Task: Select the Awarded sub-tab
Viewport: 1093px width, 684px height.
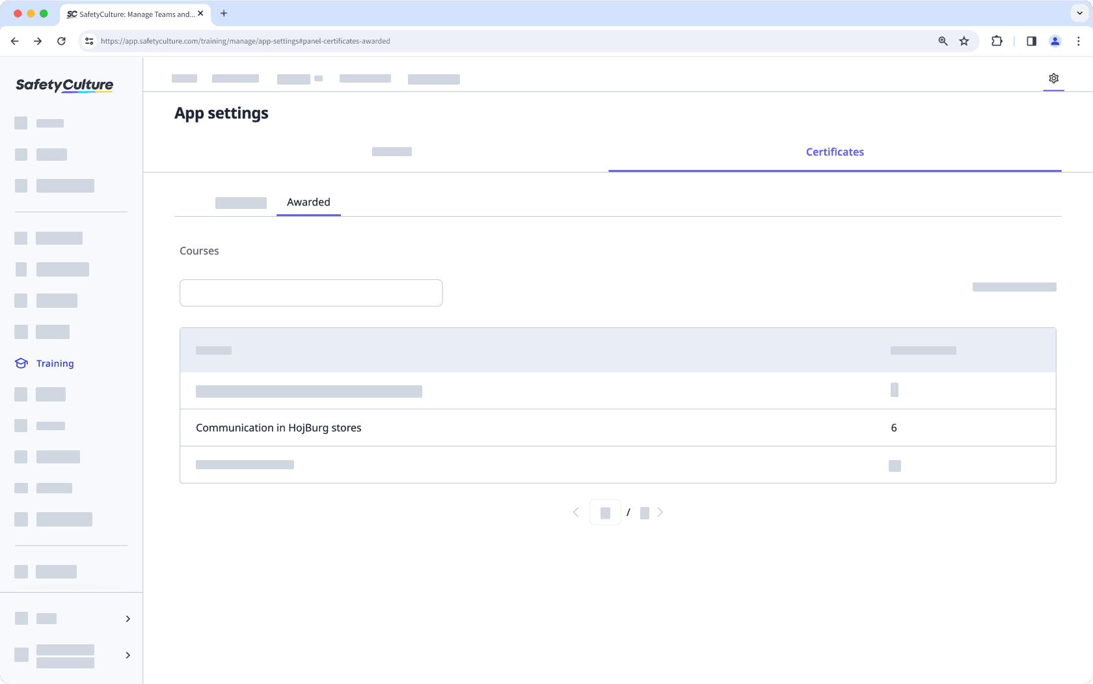Action: click(x=308, y=202)
